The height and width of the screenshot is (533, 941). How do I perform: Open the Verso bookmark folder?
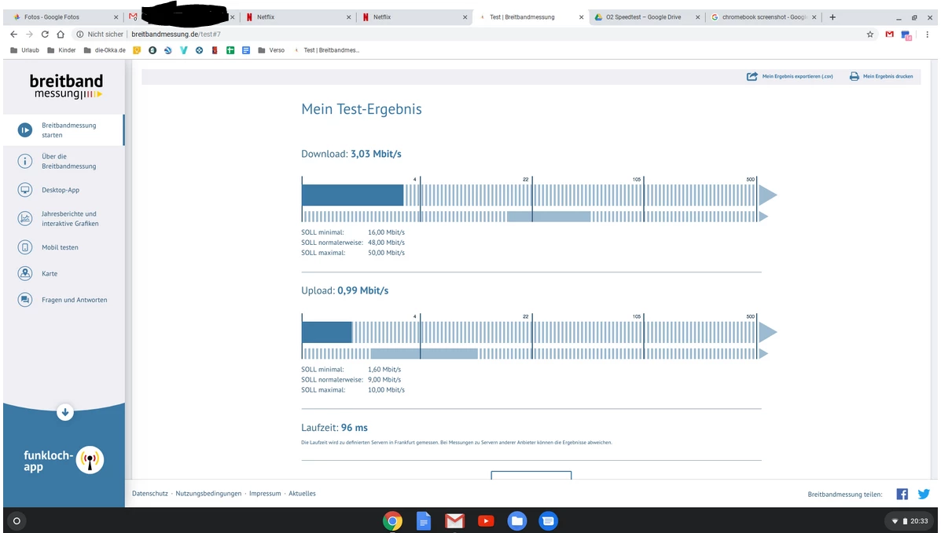(x=271, y=50)
